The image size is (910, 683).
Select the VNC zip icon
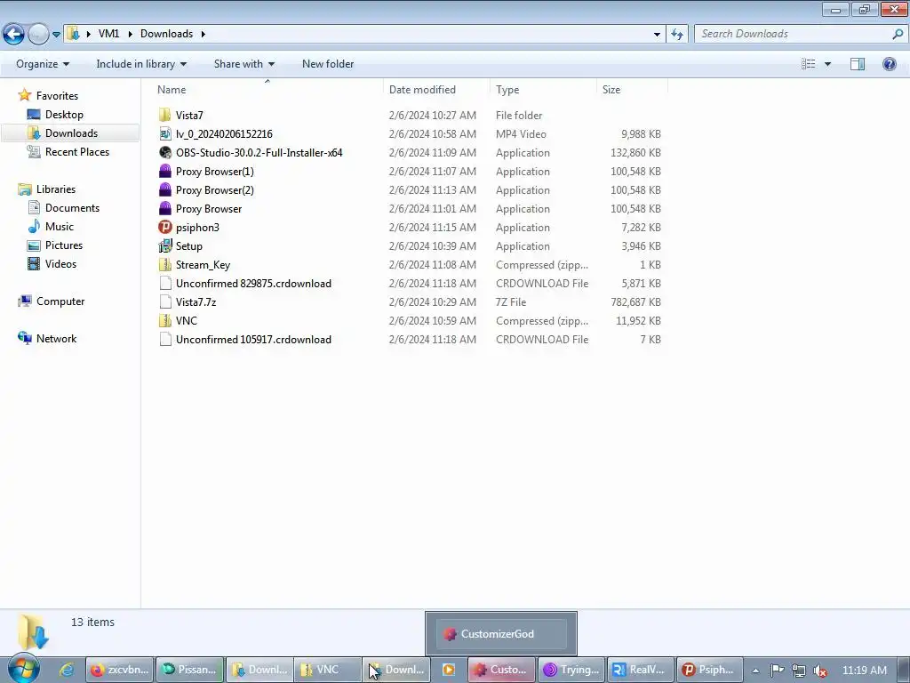tap(164, 320)
